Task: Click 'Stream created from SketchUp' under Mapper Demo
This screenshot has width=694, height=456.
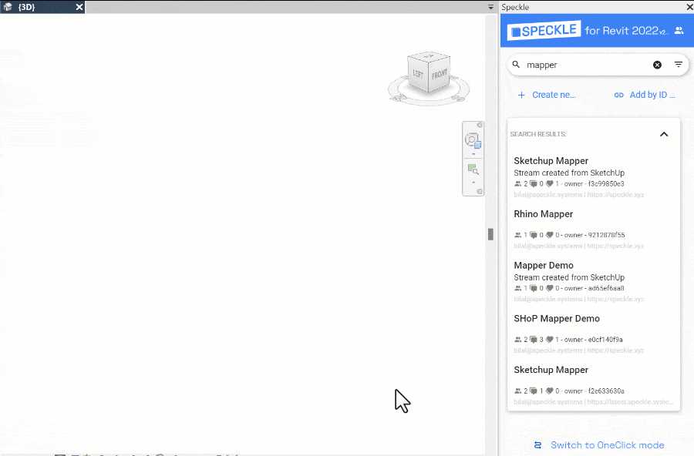Action: click(569, 277)
